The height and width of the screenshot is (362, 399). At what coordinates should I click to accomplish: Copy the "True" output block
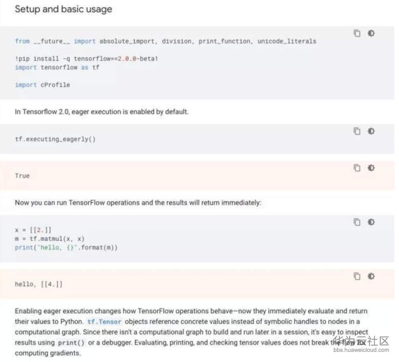click(x=357, y=168)
